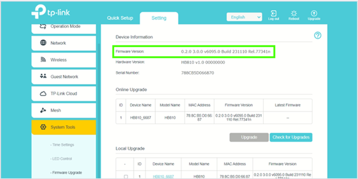Click HB810 model cell in Online Upgrade table
This screenshot has height=179, width=358.
pyautogui.click(x=170, y=118)
